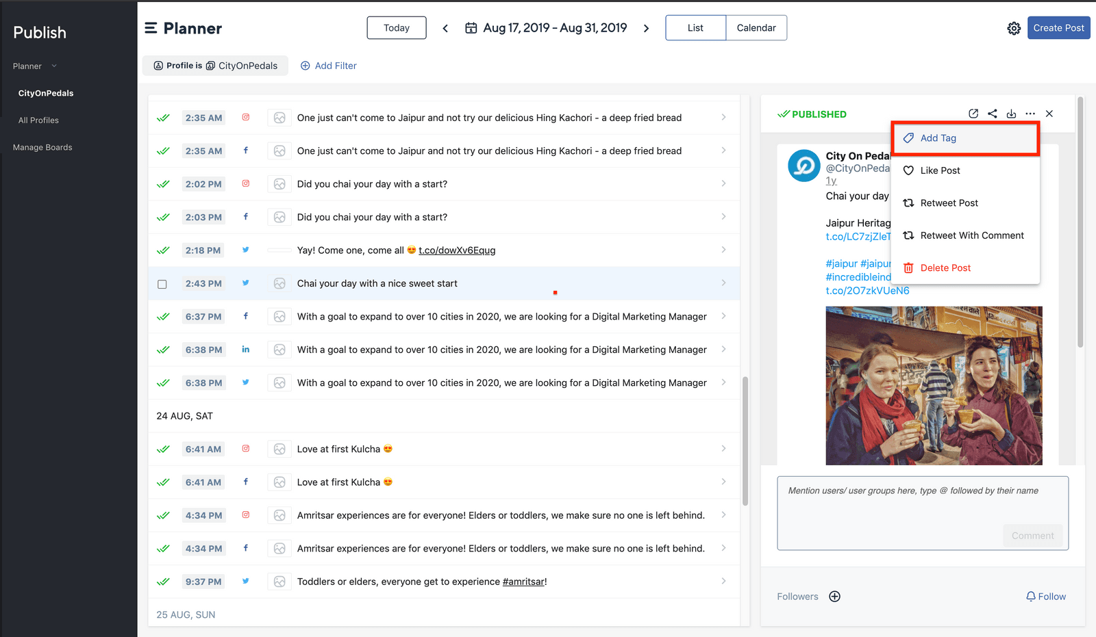The image size is (1096, 637).
Task: Click the download icon in post panel
Action: [1011, 114]
